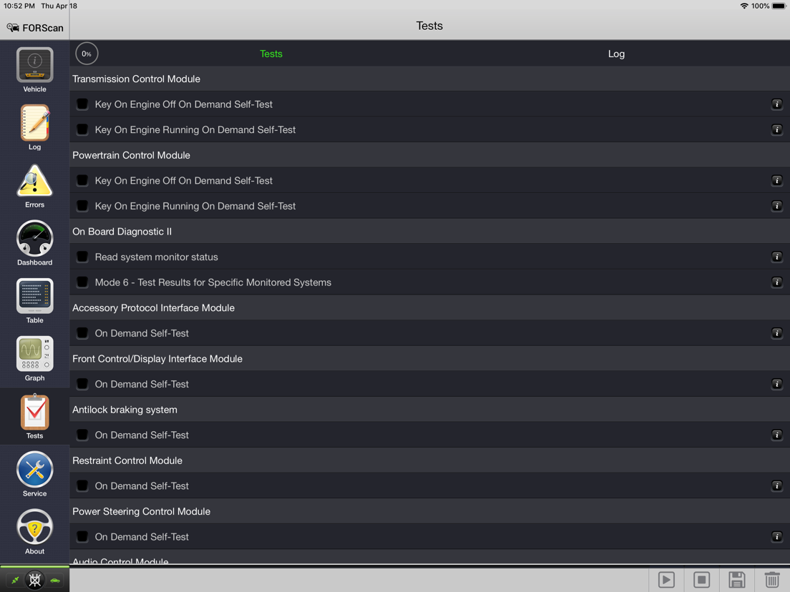Save results with the floppy disk icon
790x592 pixels.
[736, 580]
